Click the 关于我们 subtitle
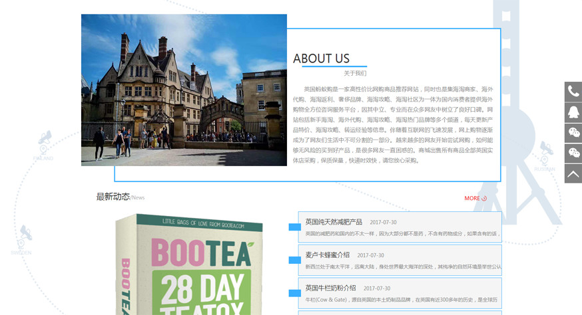This screenshot has height=315, width=582. point(355,73)
